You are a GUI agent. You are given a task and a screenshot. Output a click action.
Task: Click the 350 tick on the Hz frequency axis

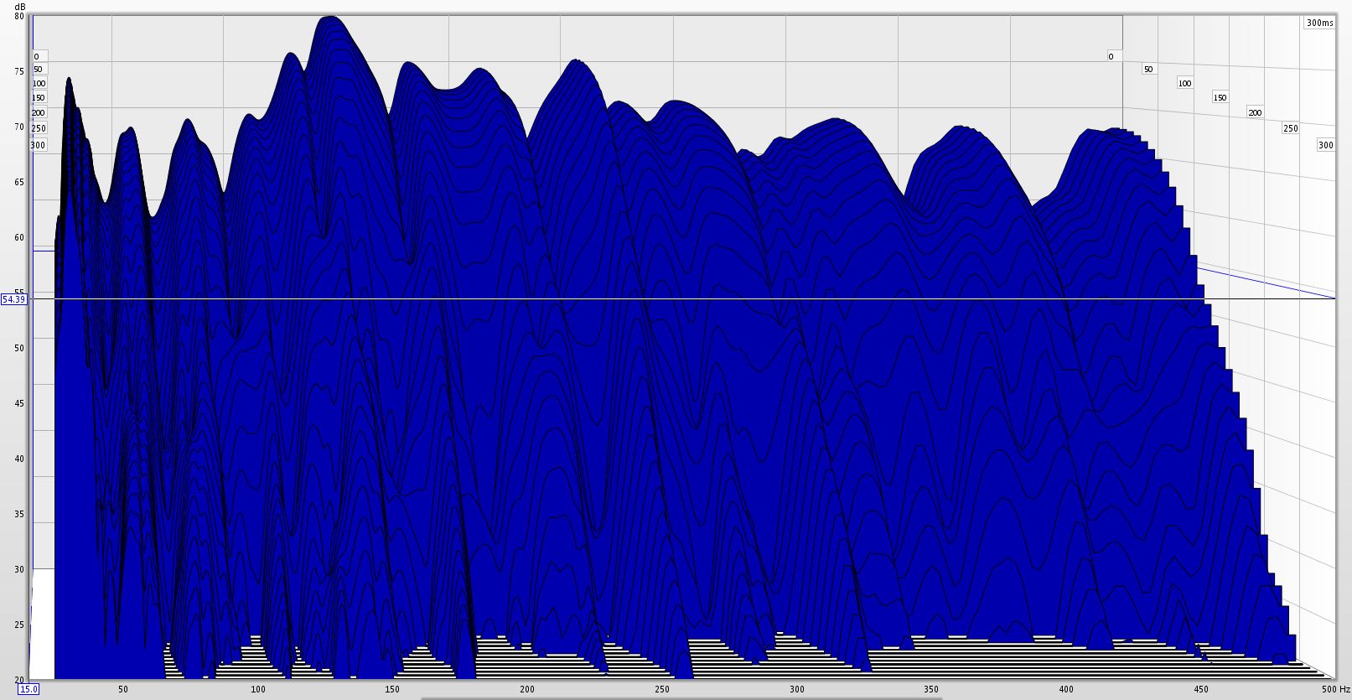(x=931, y=689)
